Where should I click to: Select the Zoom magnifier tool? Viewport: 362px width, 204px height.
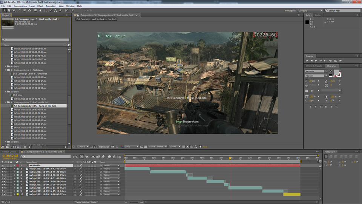(13, 10)
